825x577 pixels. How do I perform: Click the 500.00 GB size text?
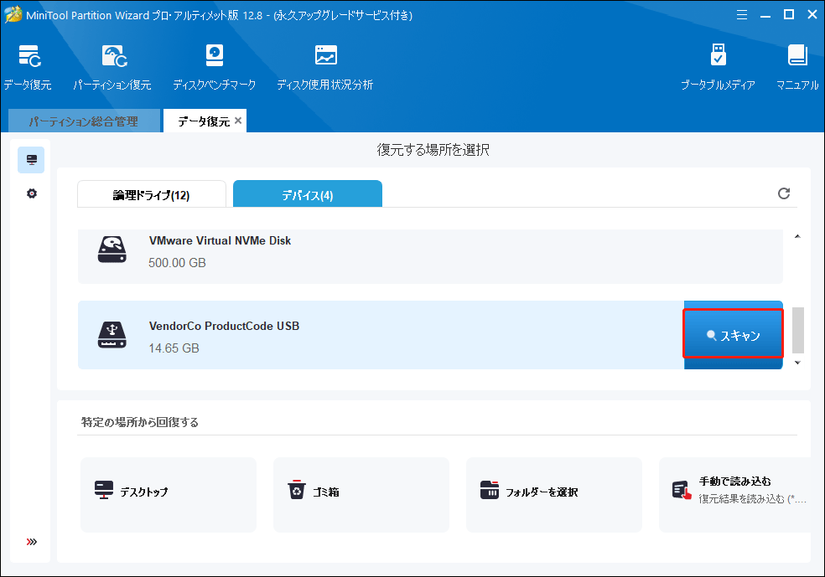click(177, 263)
